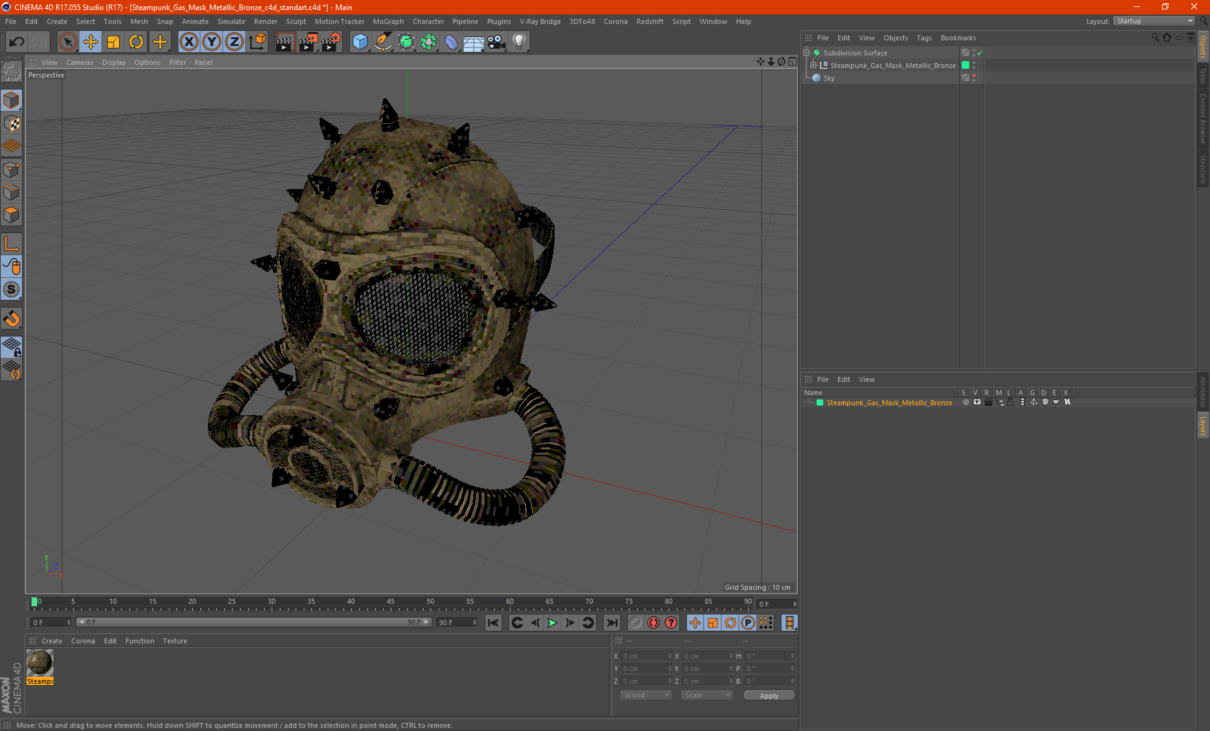Viewport: 1210px width, 731px height.
Task: Toggle Z axis lock
Action: click(234, 42)
